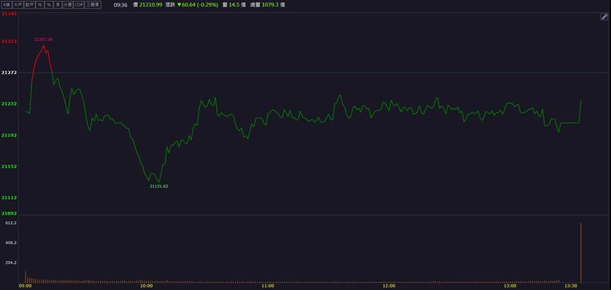Click the total volume 1079.3

coord(270,5)
